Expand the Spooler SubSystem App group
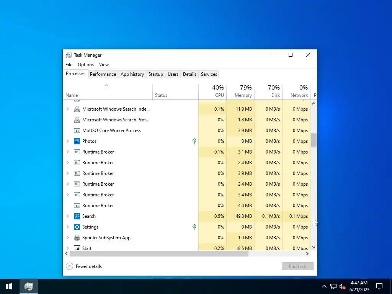Viewport: 392px width, 294px height. tap(67, 238)
